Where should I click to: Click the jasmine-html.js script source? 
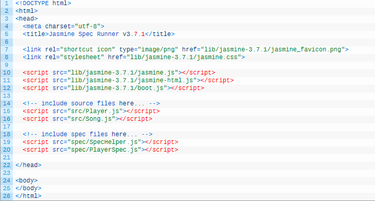coord(132,80)
